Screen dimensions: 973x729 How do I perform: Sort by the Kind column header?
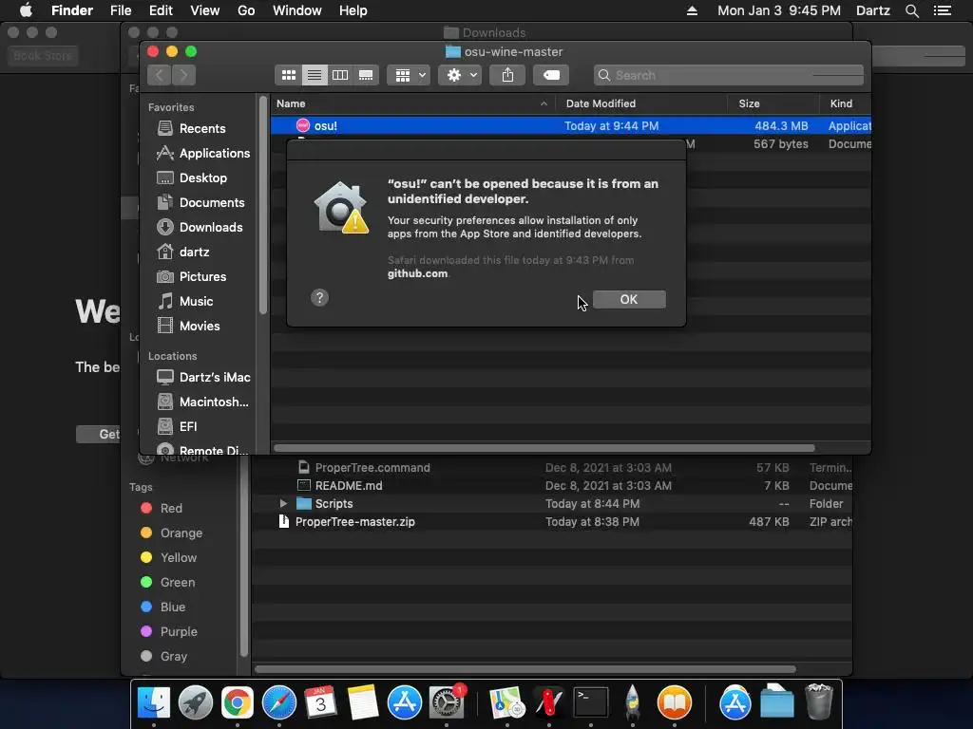coord(845,103)
